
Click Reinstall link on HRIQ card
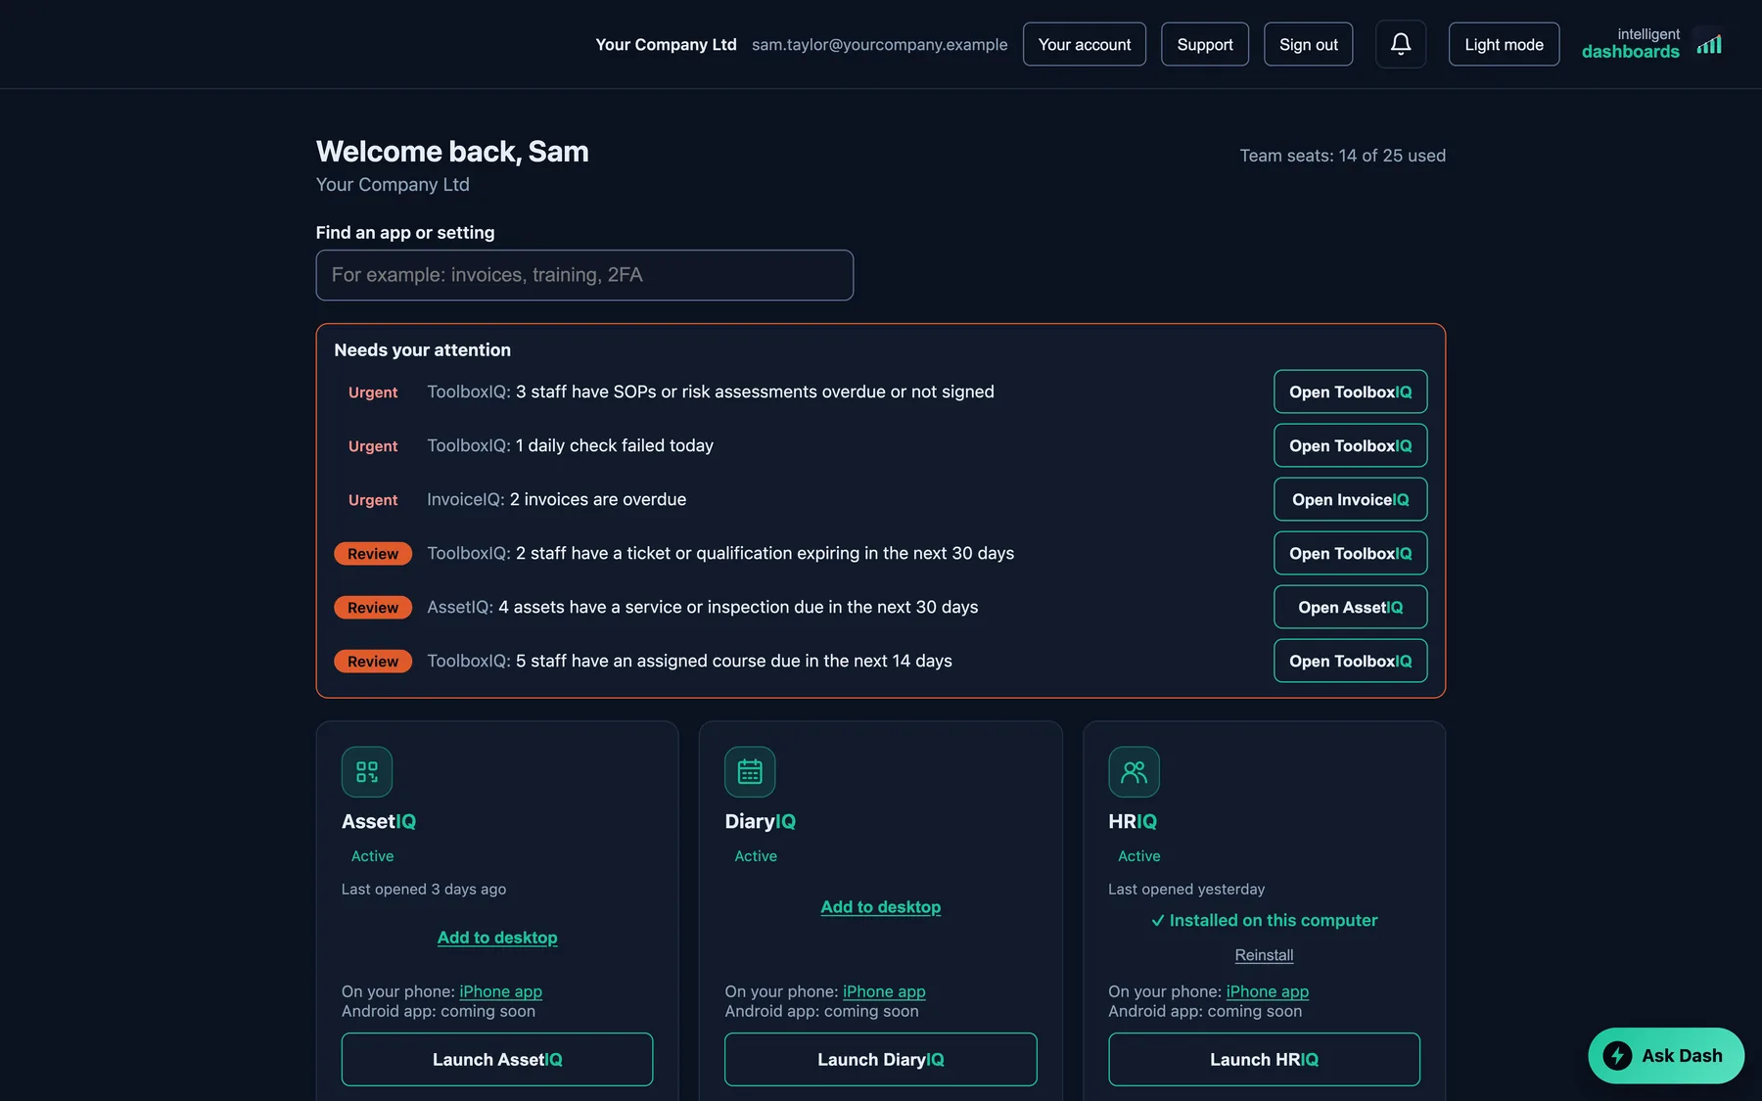pyautogui.click(x=1264, y=955)
